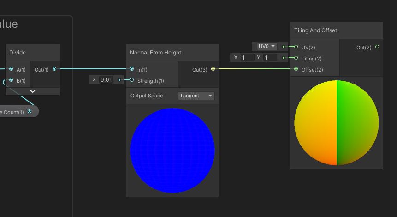Open the Output Space Tangent dropdown

tap(196, 96)
